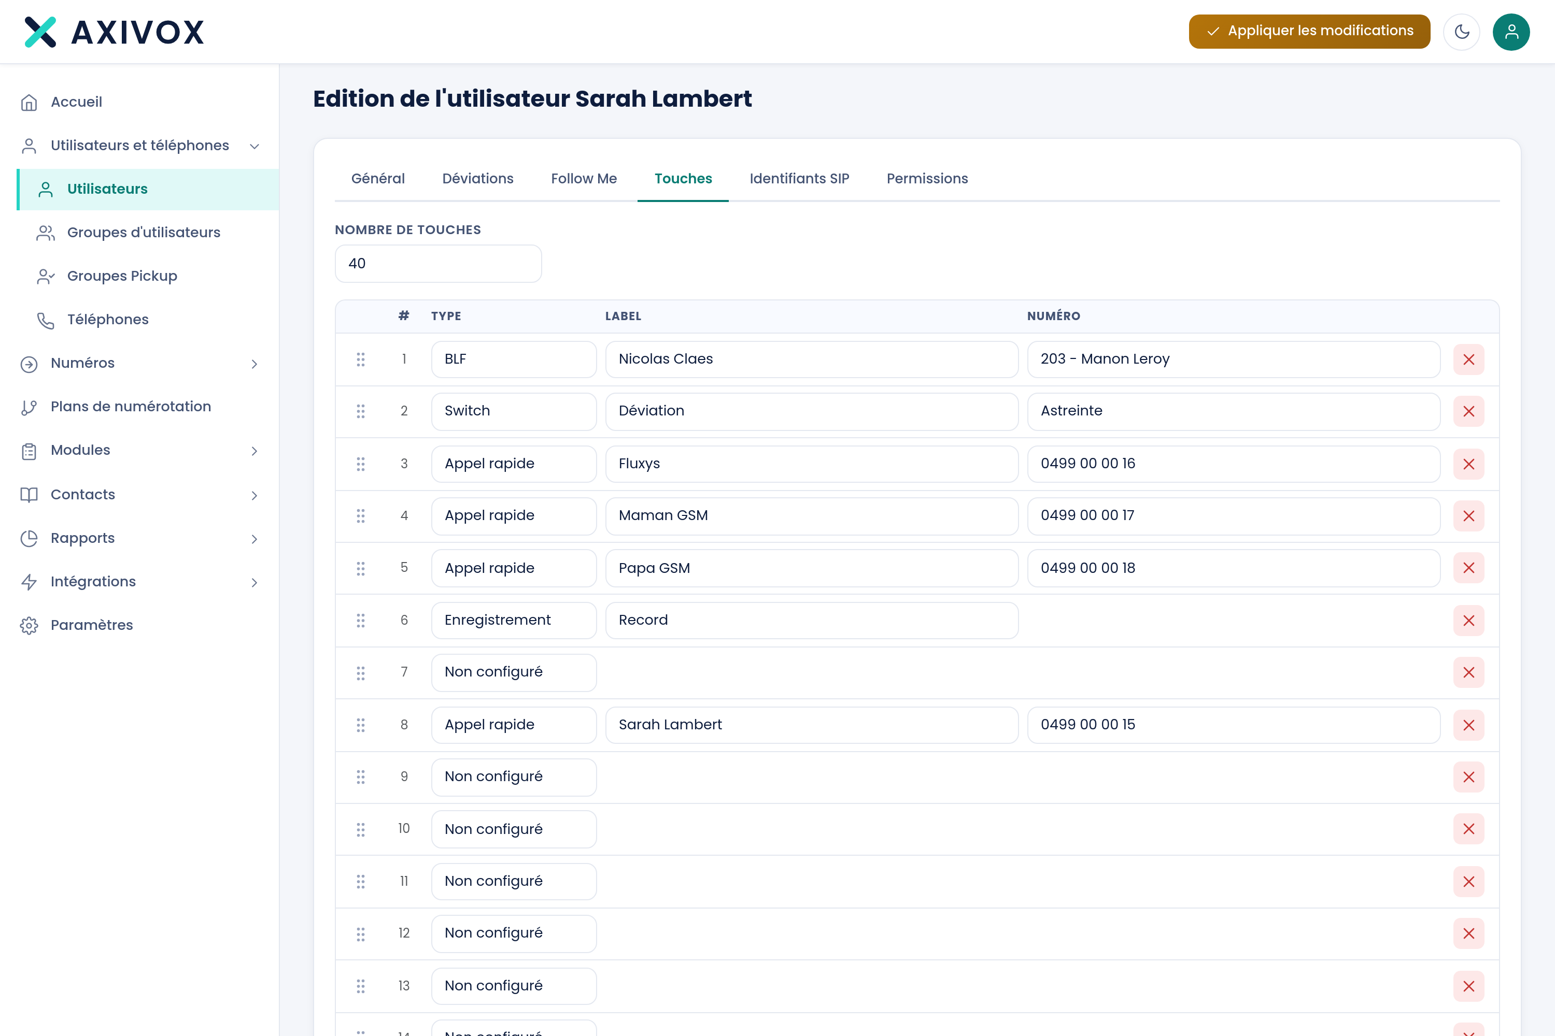The width and height of the screenshot is (1555, 1036).
Task: Remove unconfigured key row 10
Action: 1468,829
